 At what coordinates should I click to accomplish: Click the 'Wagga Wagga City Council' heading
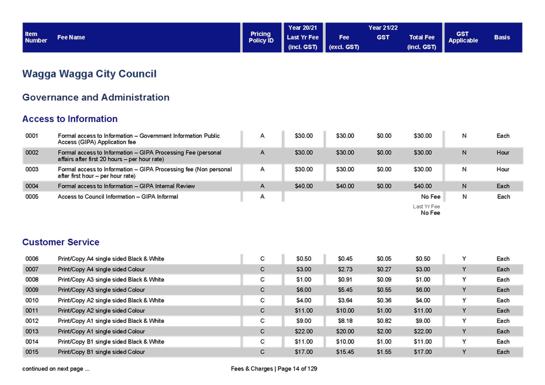tap(89, 74)
